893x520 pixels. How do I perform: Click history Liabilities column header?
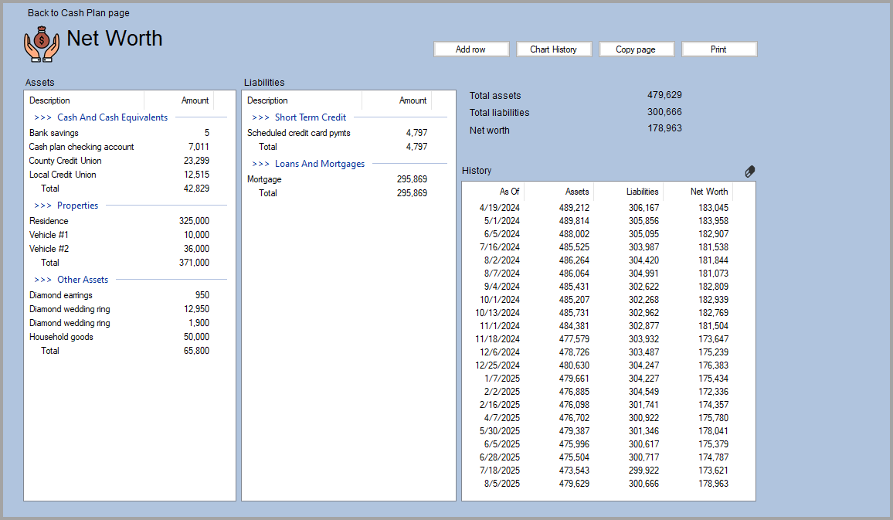click(x=628, y=192)
